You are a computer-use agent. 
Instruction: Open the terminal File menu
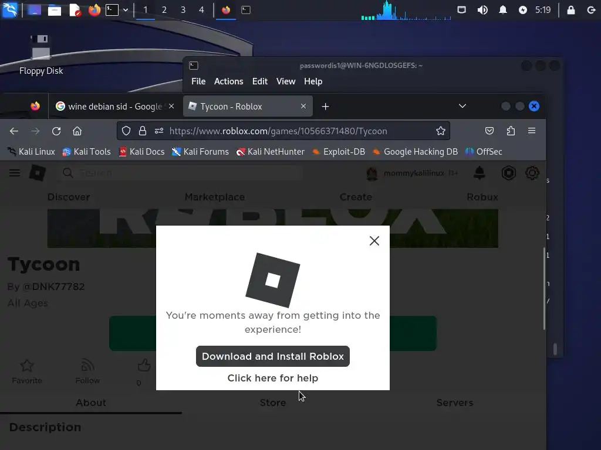[x=198, y=81]
